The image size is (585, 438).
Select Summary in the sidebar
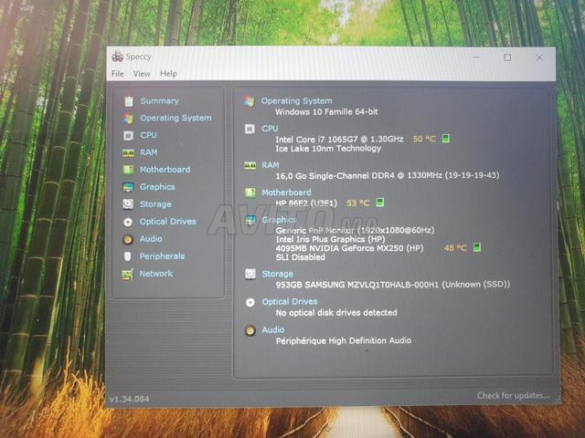pyautogui.click(x=160, y=101)
